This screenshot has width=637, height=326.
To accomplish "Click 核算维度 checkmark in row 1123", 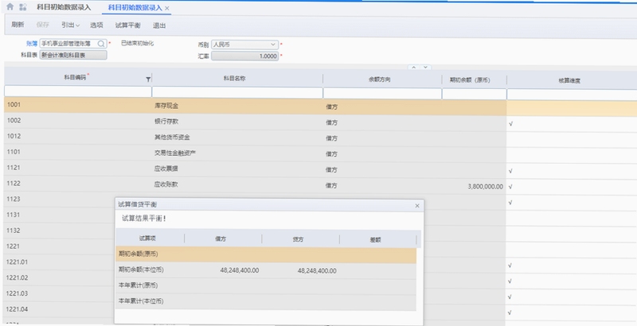I will point(510,202).
